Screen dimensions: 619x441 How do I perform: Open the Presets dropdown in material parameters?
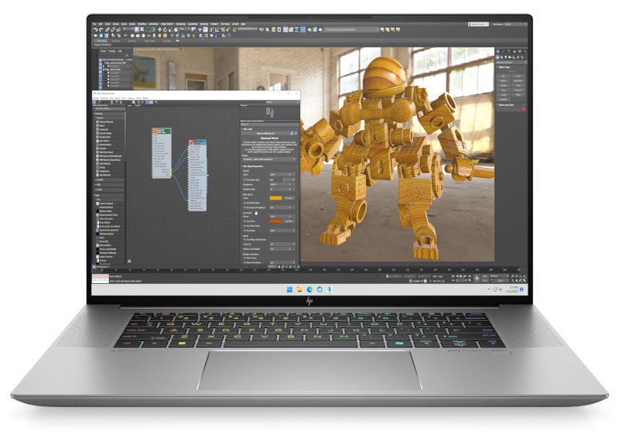tap(269, 159)
